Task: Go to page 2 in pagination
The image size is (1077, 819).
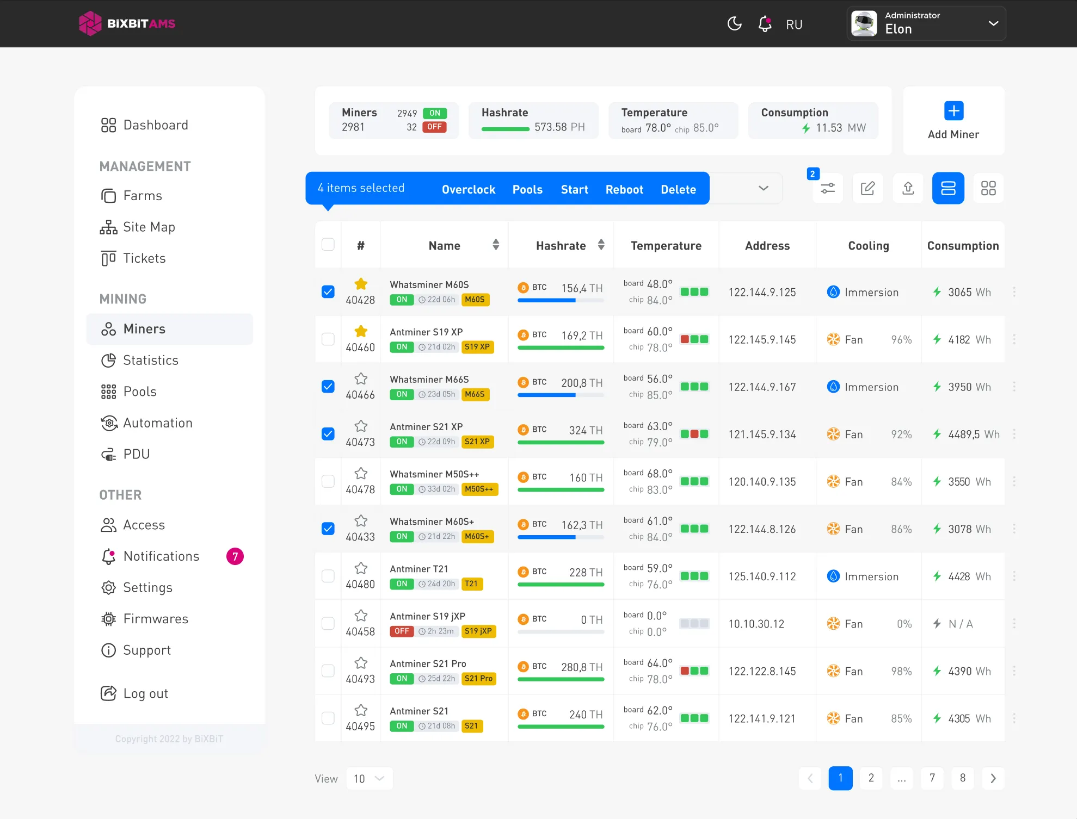Action: click(x=871, y=778)
